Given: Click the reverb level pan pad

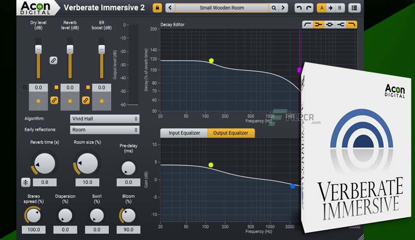Looking at the screenshot, I should pyautogui.click(x=70, y=101).
